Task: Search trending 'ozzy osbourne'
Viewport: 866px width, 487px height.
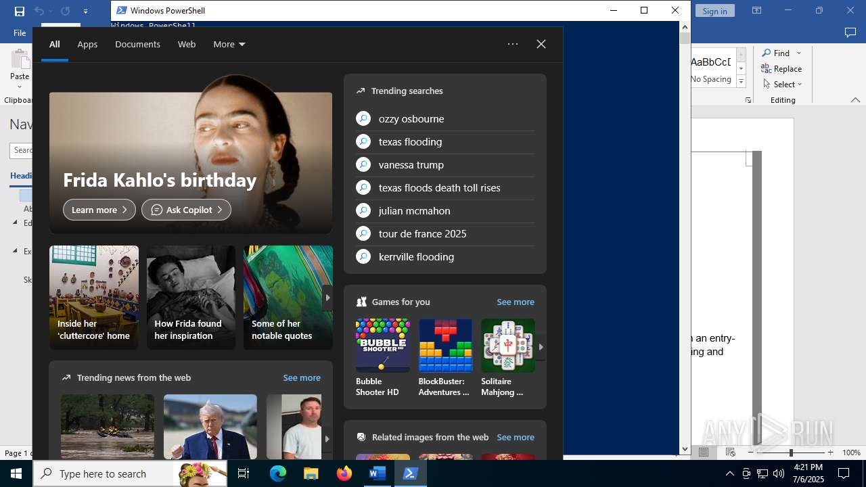Action: pos(445,119)
